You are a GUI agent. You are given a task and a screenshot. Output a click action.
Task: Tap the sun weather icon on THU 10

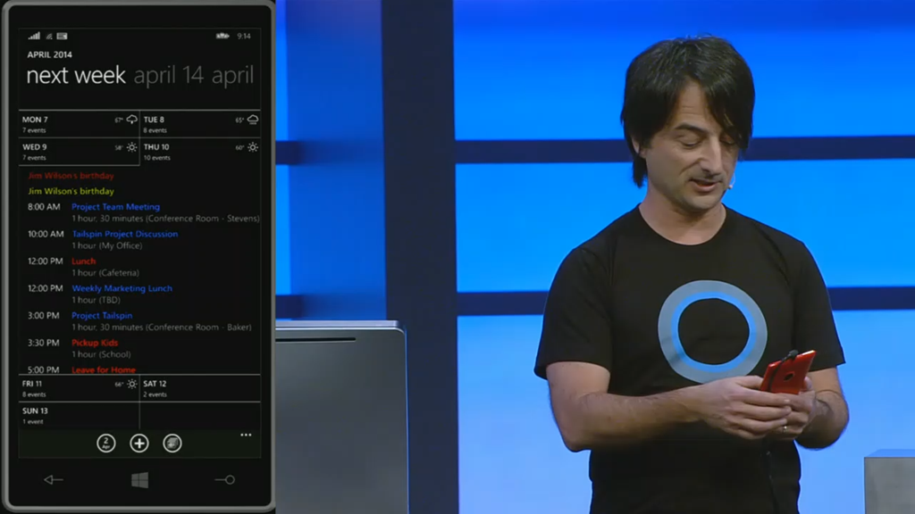[253, 147]
